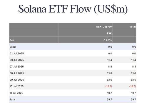
Task: Select the 69.7 grand total cell at bottom right
Action: click(x=133, y=99)
